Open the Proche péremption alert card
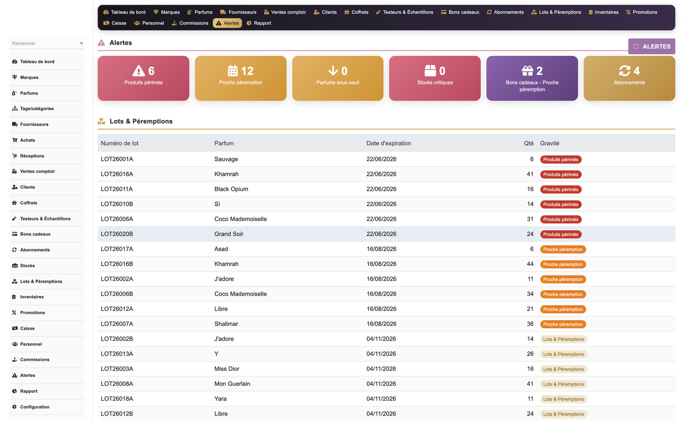Screen dimensions: 681x421 (240, 78)
